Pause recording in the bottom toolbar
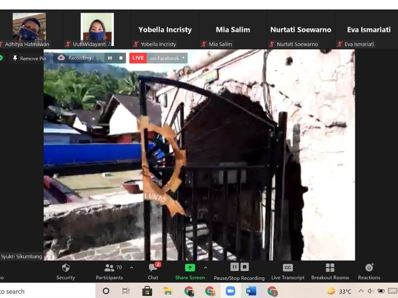 (x=235, y=267)
